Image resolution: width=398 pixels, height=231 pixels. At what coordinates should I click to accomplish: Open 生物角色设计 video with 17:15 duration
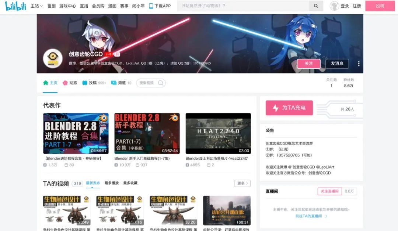[120, 210]
